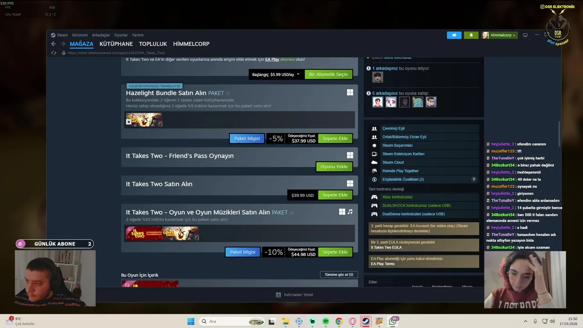
Task: Click Windows platform icon on Hazelight Bundle
Action: tap(350, 92)
